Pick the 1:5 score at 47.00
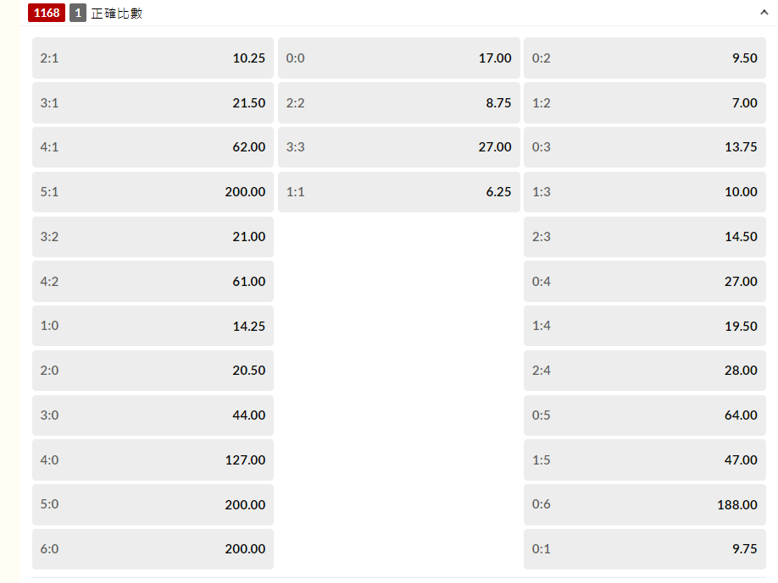 tap(644, 460)
